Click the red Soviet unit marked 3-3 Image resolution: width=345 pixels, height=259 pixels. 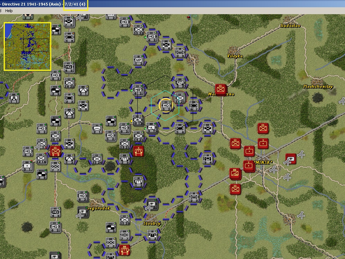point(55,151)
